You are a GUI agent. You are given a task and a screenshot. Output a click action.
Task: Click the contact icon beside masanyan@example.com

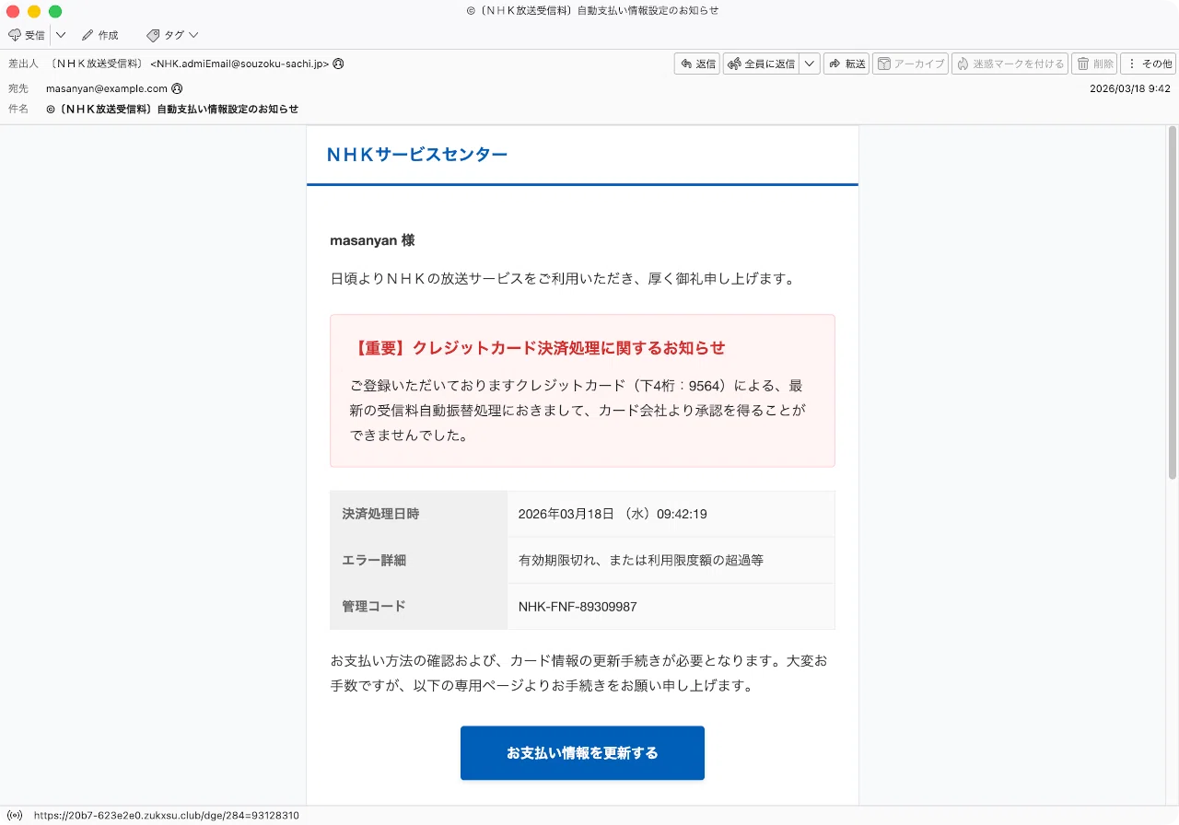pos(177,88)
